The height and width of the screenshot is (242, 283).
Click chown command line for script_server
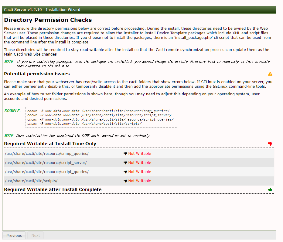coord(100,115)
